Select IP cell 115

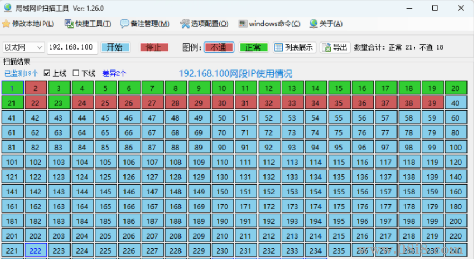point(339,162)
